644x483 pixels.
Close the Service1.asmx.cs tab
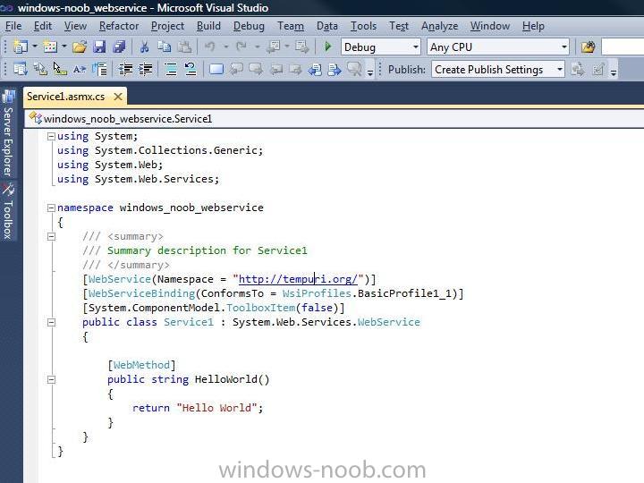point(118,97)
